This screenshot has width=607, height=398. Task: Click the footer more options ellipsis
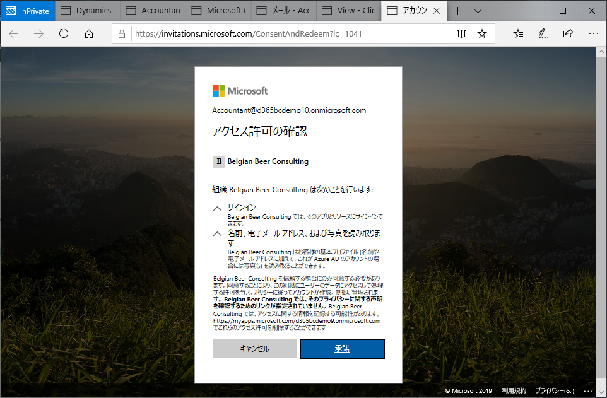click(x=588, y=391)
